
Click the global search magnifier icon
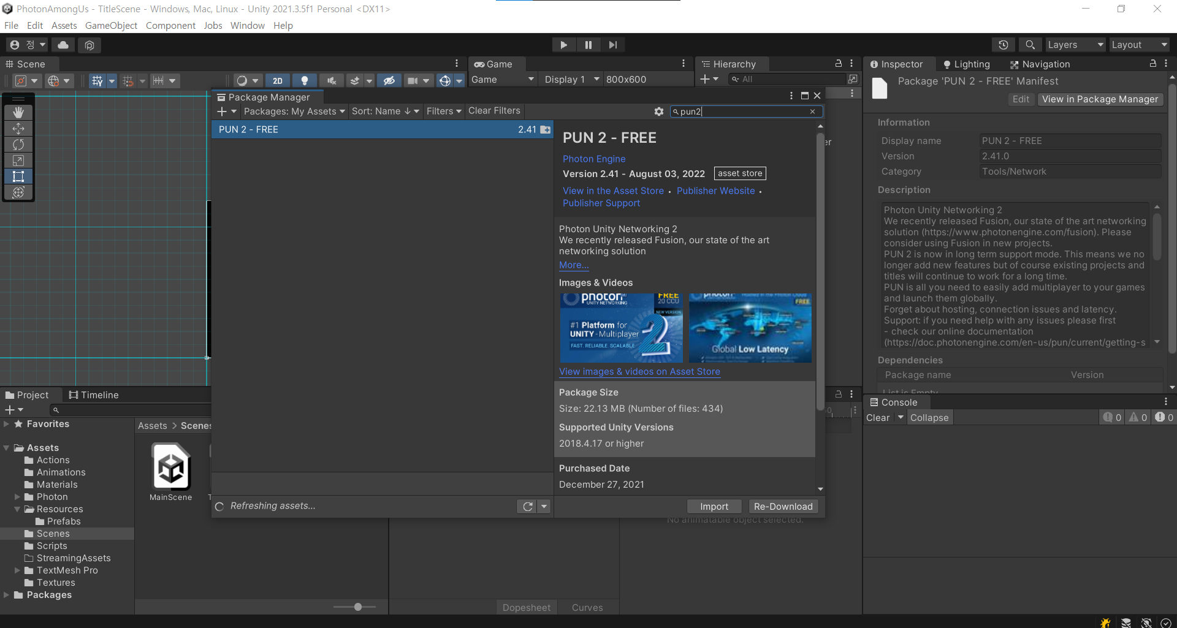tap(1030, 45)
